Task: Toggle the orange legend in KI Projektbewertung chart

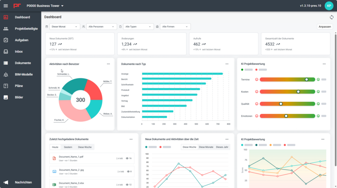Action: (x=271, y=145)
